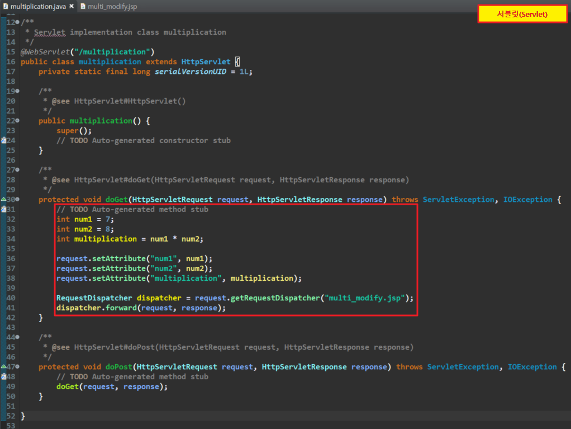Click the multi_modify.jsp file icon in the tab
571x429 pixels.
[x=83, y=6]
